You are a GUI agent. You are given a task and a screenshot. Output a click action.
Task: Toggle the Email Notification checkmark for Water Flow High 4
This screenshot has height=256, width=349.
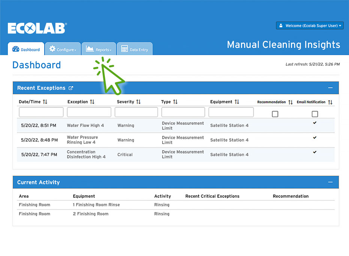pos(315,123)
